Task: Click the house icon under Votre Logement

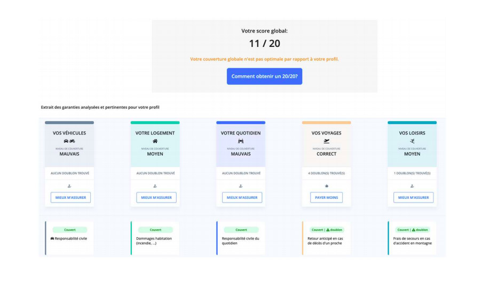Action: pos(155,141)
